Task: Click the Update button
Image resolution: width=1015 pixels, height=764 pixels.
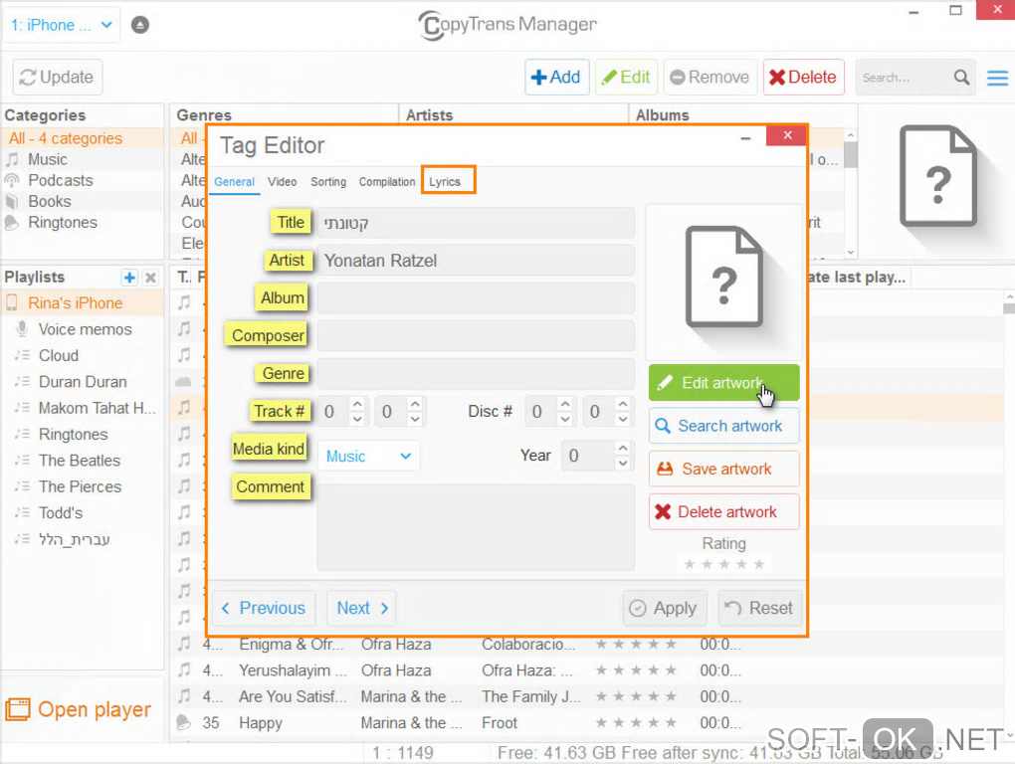Action: point(57,77)
